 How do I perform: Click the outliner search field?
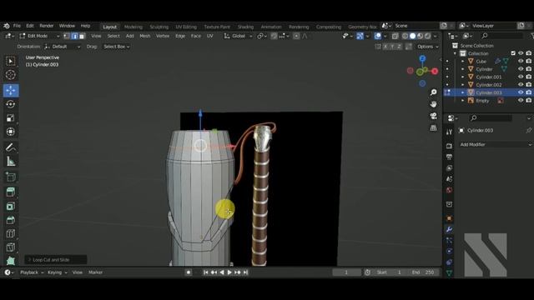[501, 36]
